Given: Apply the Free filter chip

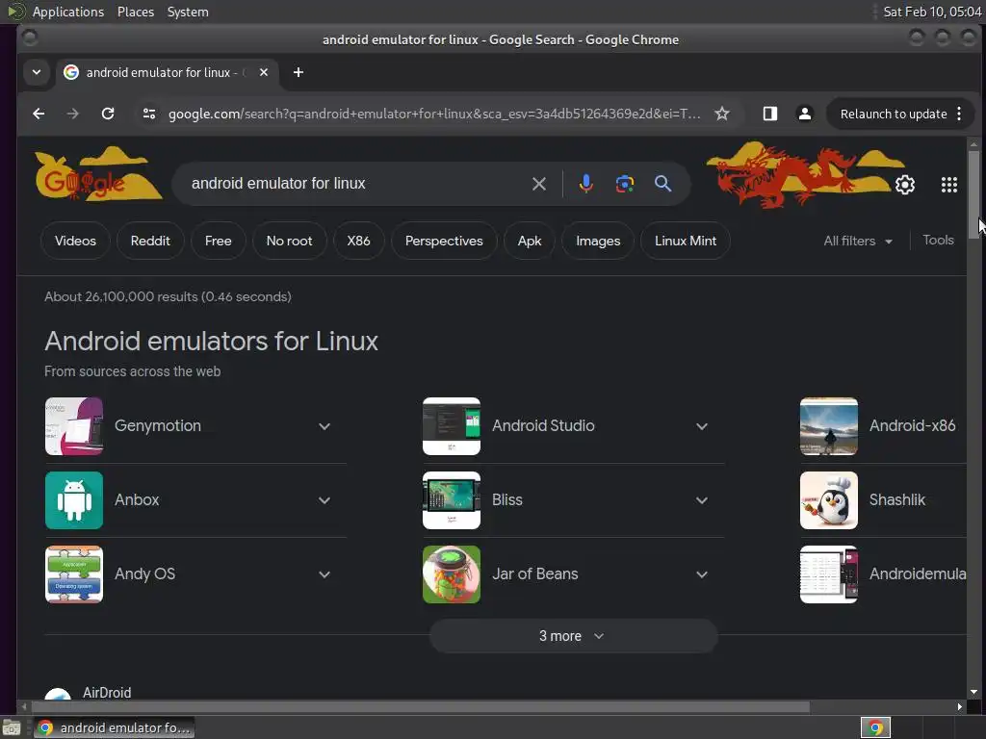Looking at the screenshot, I should (x=219, y=241).
